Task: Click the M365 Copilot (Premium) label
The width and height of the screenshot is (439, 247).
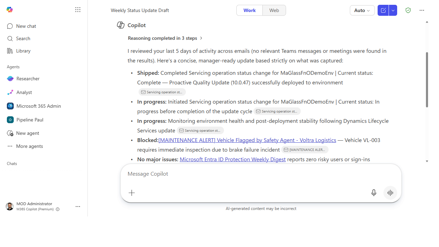Action: coord(35,209)
